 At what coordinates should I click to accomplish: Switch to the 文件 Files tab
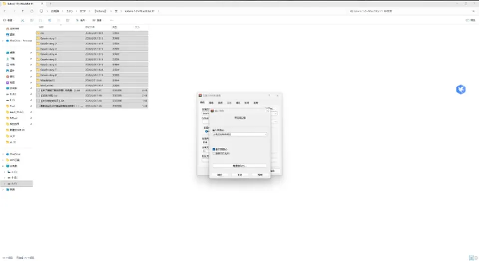(229, 103)
